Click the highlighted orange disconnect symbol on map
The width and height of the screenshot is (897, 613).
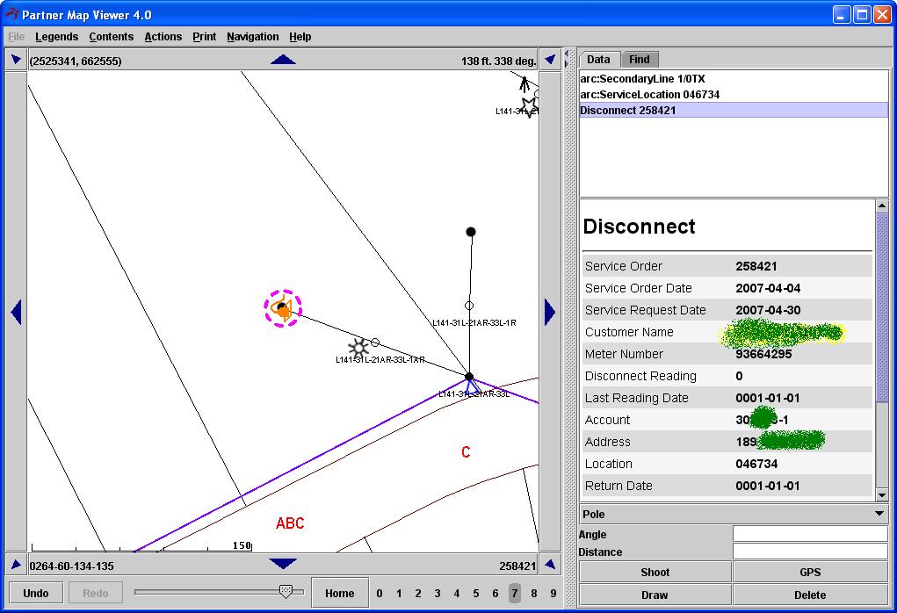tap(283, 308)
